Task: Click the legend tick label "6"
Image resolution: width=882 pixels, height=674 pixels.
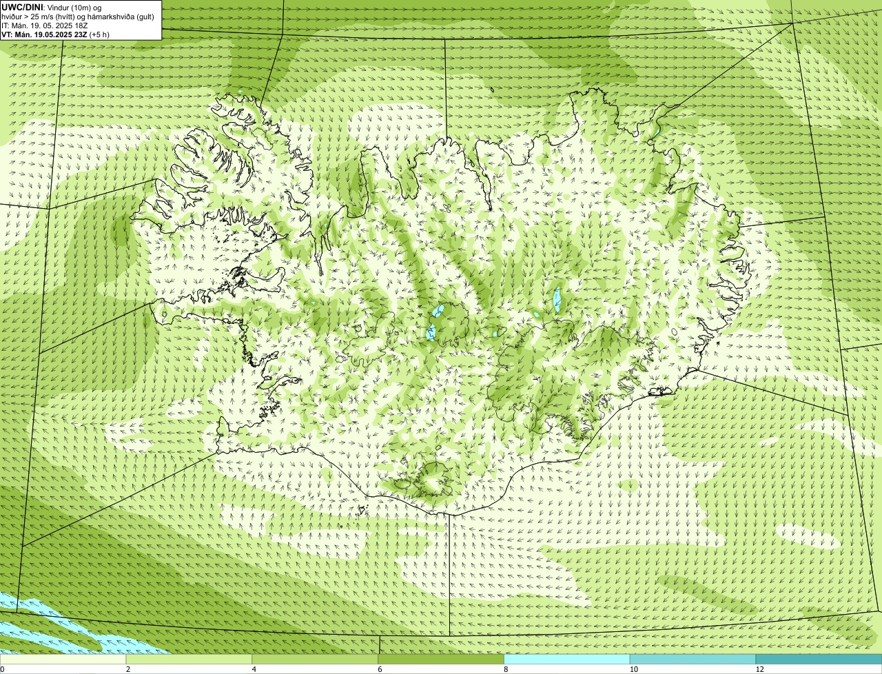Action: click(x=380, y=669)
